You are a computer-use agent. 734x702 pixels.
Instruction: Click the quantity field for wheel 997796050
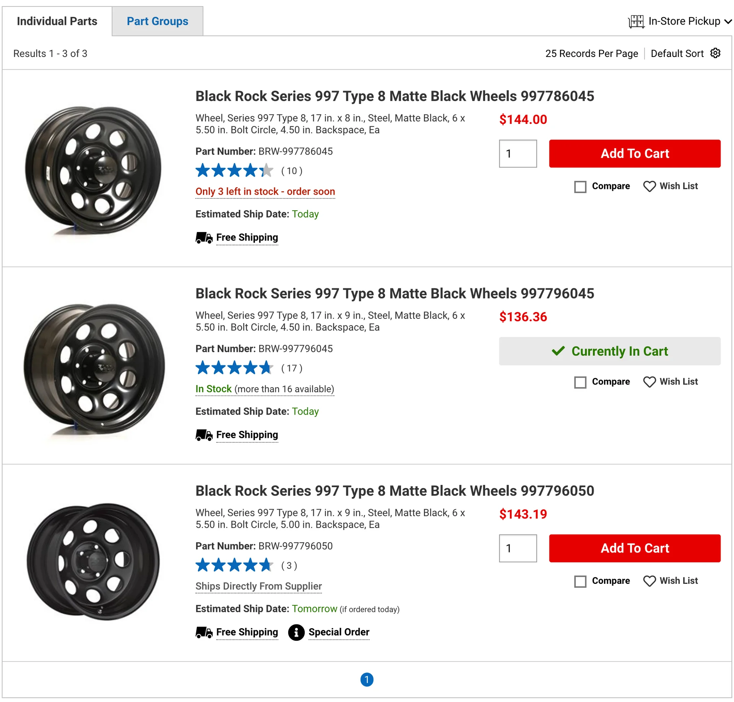(x=517, y=548)
